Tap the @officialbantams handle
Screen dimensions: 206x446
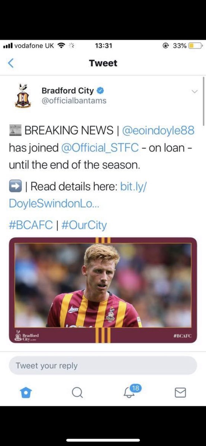(x=74, y=101)
